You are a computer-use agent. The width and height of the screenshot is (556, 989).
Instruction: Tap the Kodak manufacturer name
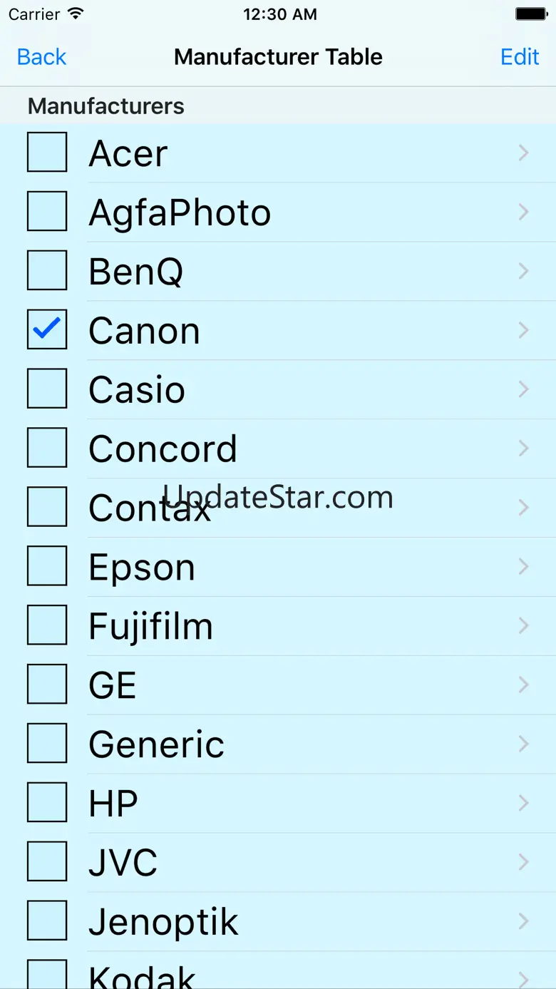click(x=141, y=975)
